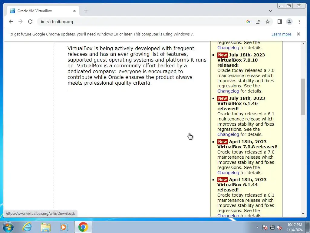Click the New badge beside April 18th 7.0.8
Screen dimensions: 310x233
[x=223, y=142]
